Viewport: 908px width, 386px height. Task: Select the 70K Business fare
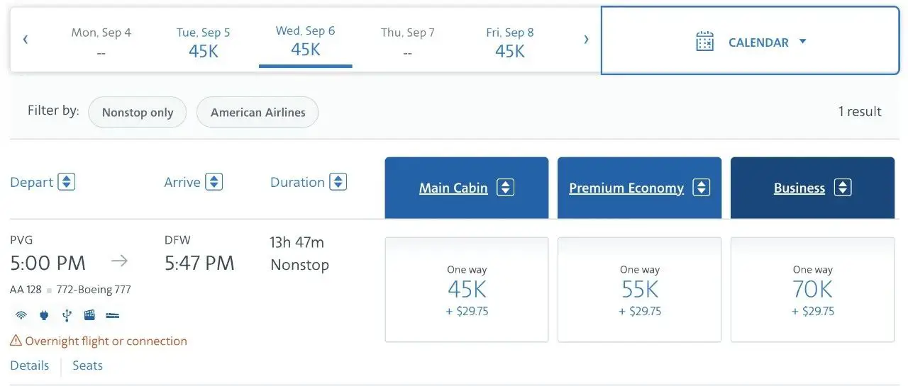click(x=812, y=290)
